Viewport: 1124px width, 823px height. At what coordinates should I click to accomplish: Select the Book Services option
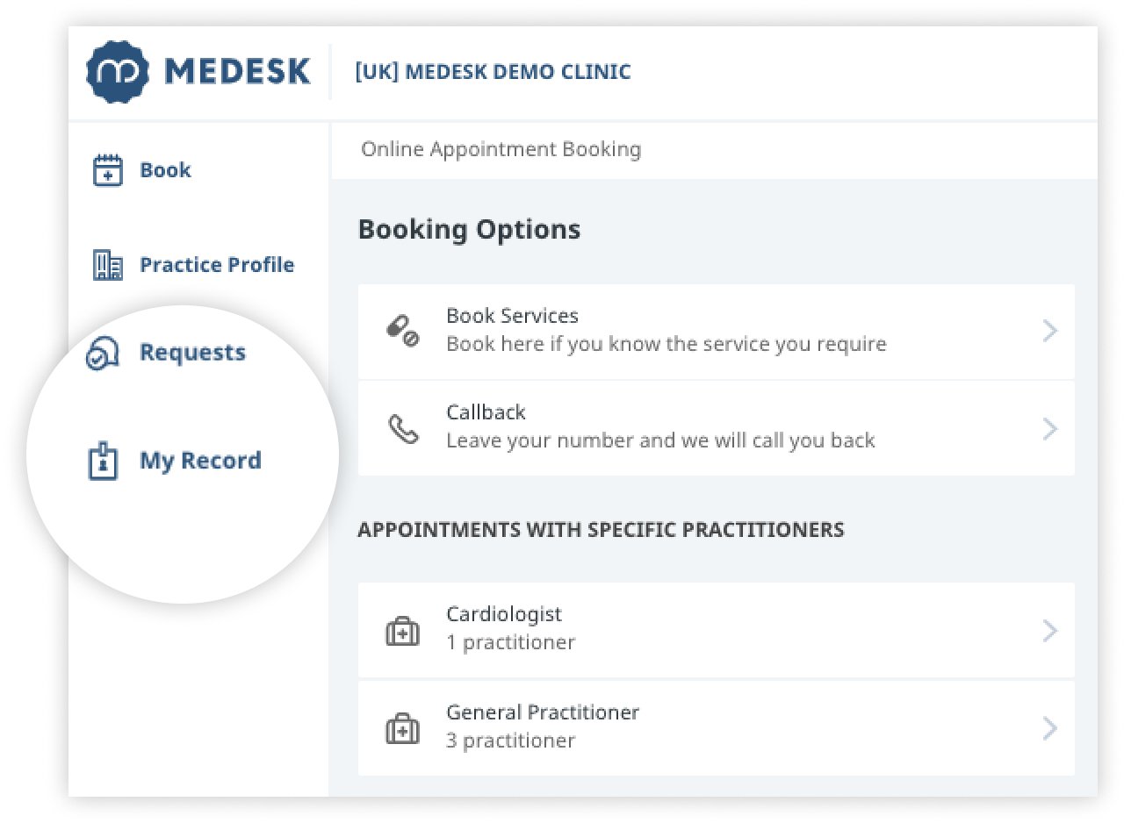click(x=666, y=331)
